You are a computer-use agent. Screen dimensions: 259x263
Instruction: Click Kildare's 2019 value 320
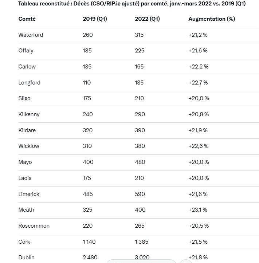[x=88, y=130]
